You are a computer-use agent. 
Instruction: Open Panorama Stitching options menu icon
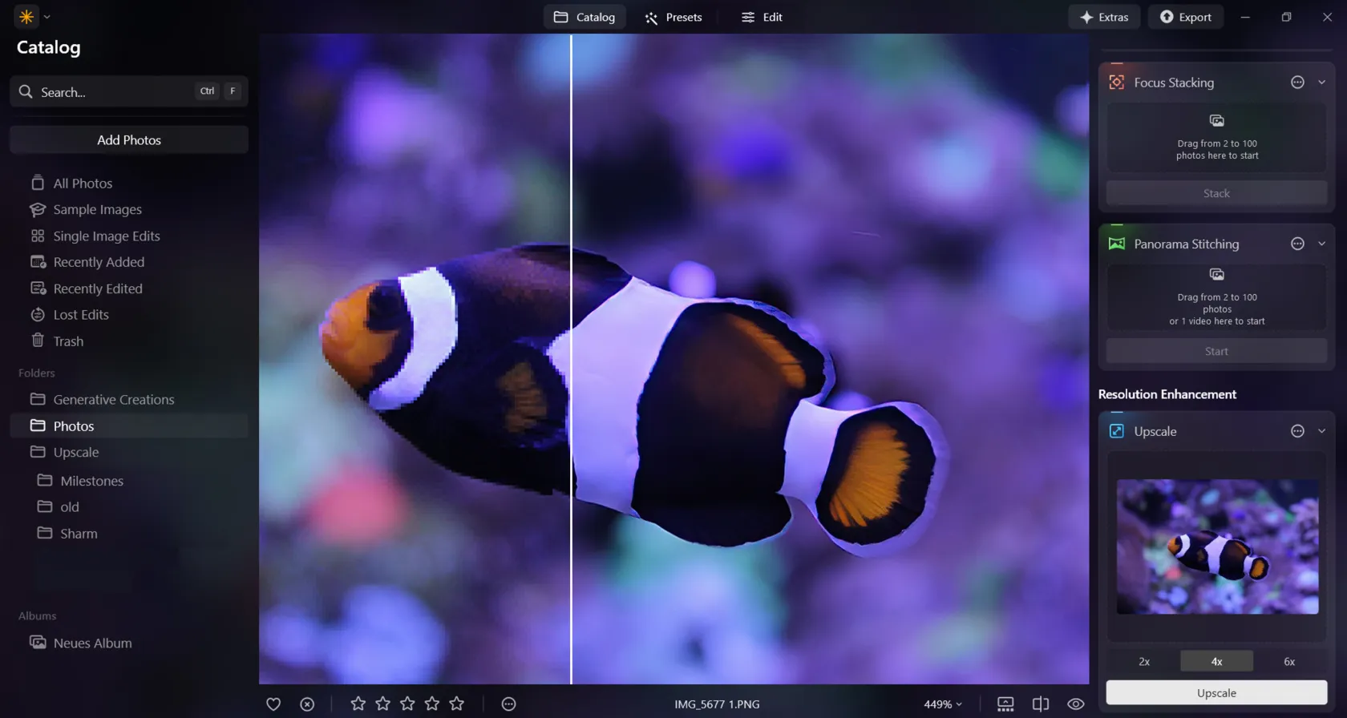[x=1297, y=244]
